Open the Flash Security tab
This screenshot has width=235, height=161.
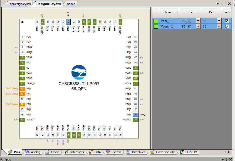point(163,152)
